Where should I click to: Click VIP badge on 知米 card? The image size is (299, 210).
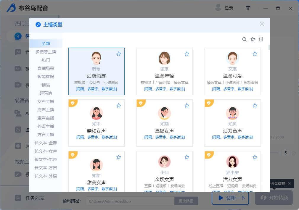[x=73, y=103]
